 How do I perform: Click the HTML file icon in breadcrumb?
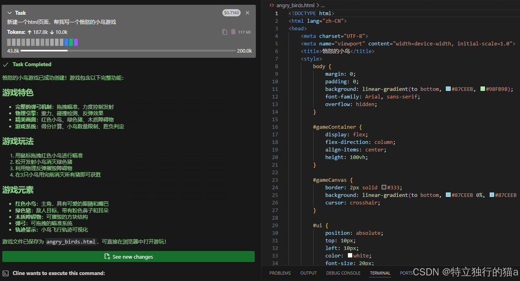pos(272,5)
